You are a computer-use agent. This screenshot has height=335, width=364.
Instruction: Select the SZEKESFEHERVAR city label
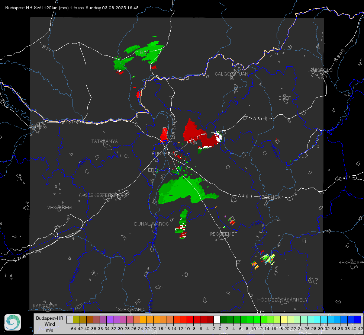pyautogui.click(x=106, y=195)
